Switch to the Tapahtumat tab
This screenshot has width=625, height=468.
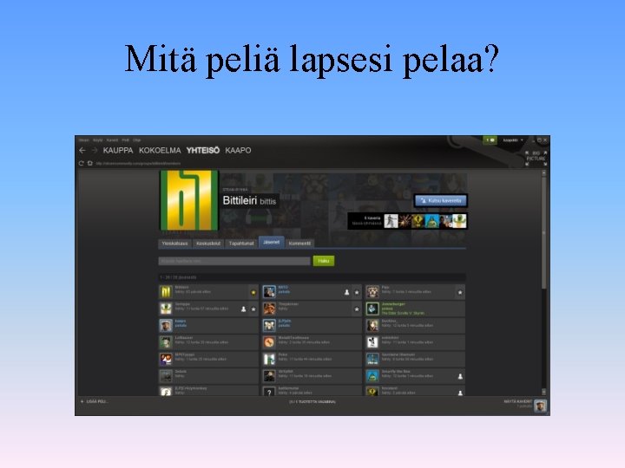[241, 244]
